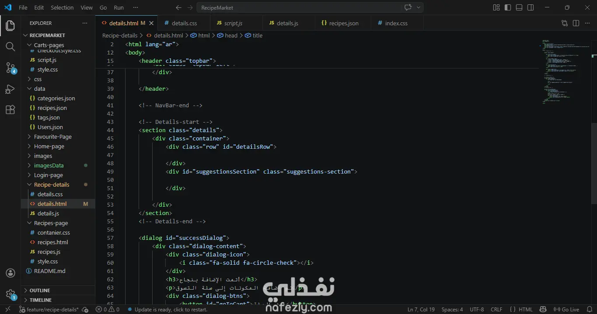
Task: Open editor More Actions ellipsis
Action: pyautogui.click(x=587, y=23)
